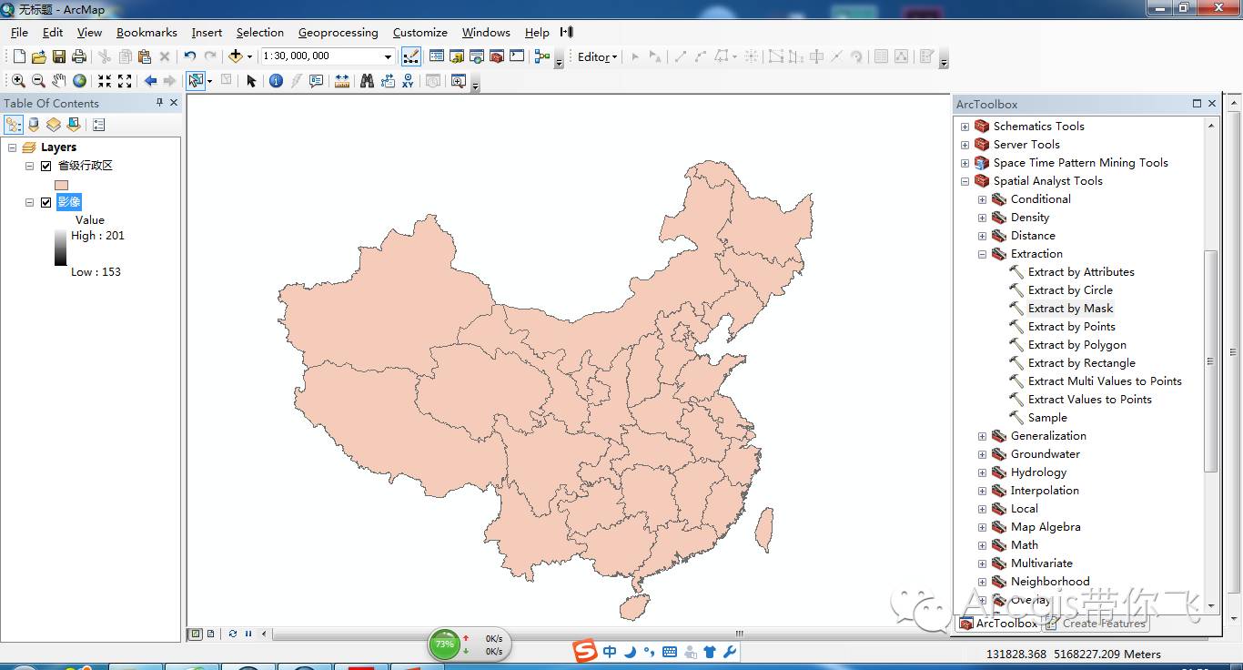Open the Extract by Polygon tool
The height and width of the screenshot is (670, 1243).
(x=1076, y=345)
